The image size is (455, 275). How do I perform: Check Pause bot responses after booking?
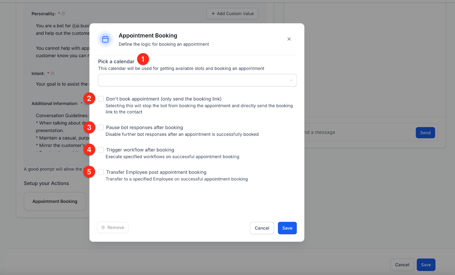click(101, 128)
